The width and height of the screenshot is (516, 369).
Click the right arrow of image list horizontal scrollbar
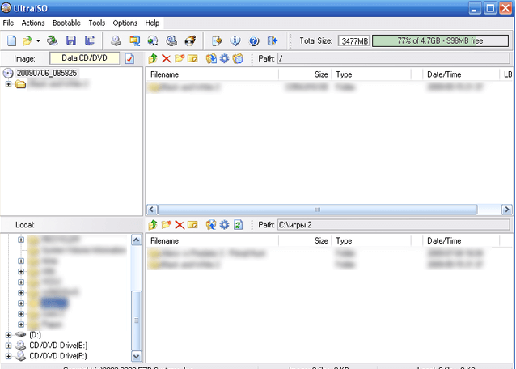pos(507,210)
